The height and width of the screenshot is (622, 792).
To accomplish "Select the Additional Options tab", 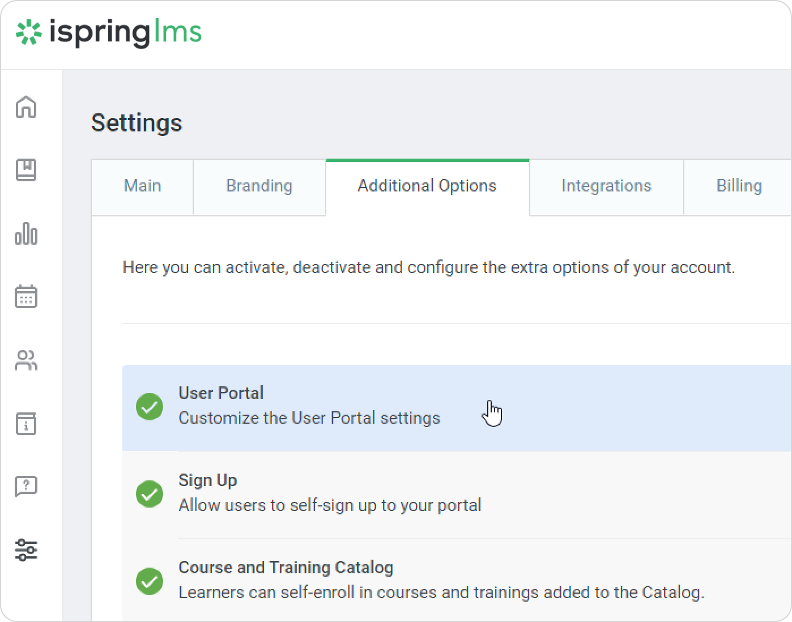I will click(427, 186).
